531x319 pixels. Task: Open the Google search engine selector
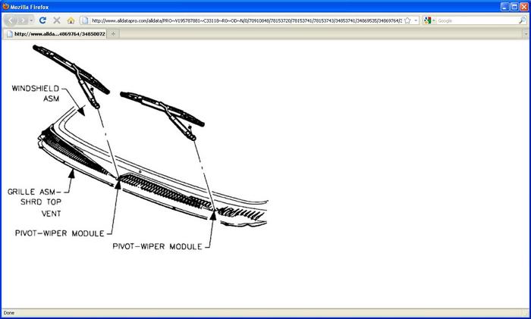429,20
